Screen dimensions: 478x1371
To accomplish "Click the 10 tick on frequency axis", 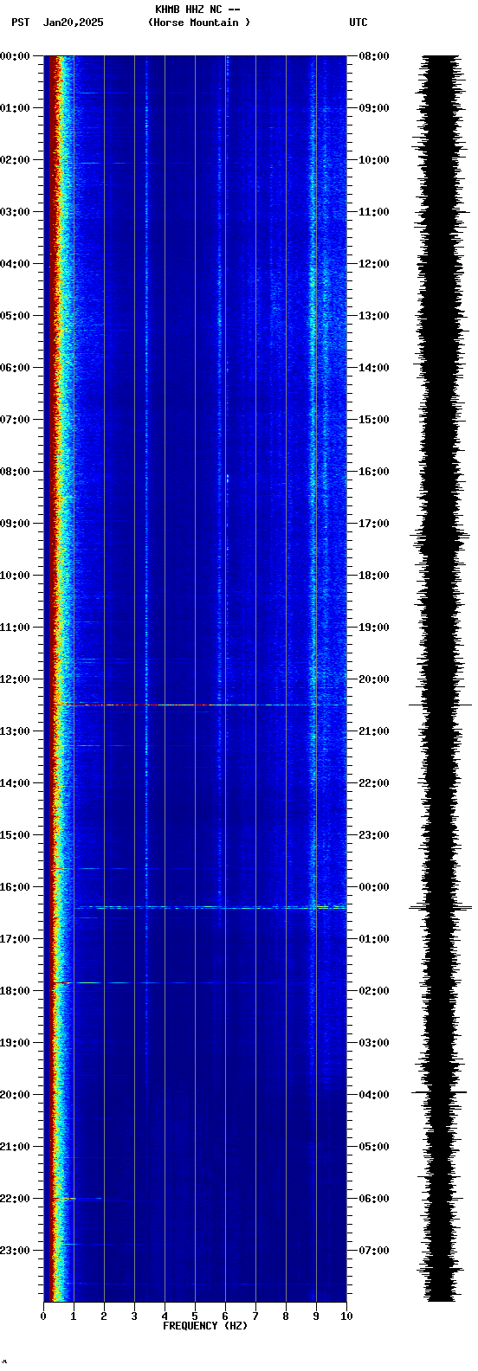I will (x=346, y=1316).
